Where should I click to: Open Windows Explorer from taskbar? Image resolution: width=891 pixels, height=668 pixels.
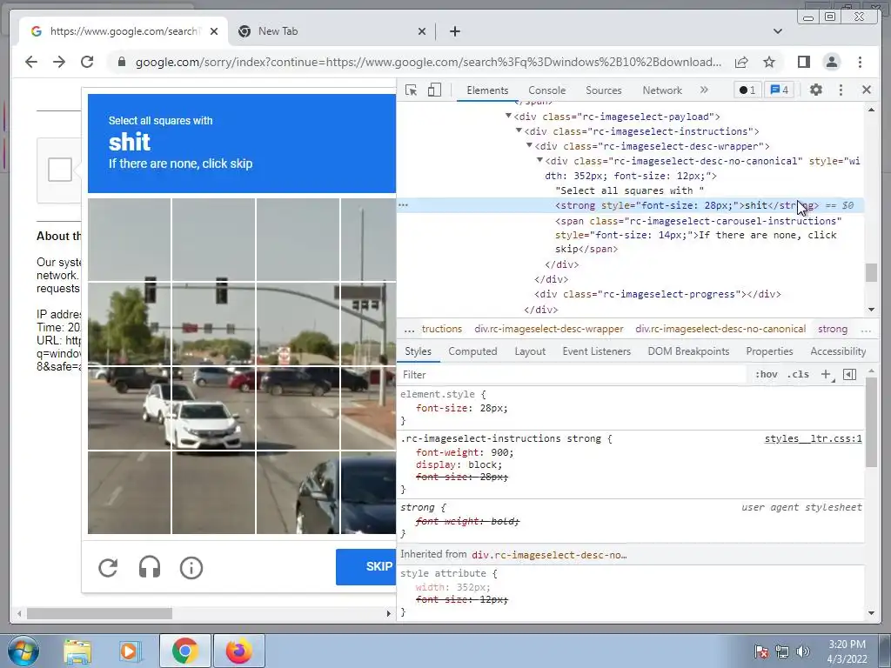(x=77, y=651)
